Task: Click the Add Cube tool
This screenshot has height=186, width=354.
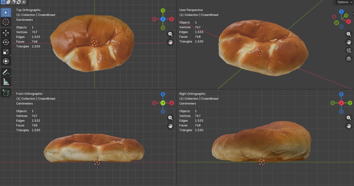Action: (x=6, y=93)
